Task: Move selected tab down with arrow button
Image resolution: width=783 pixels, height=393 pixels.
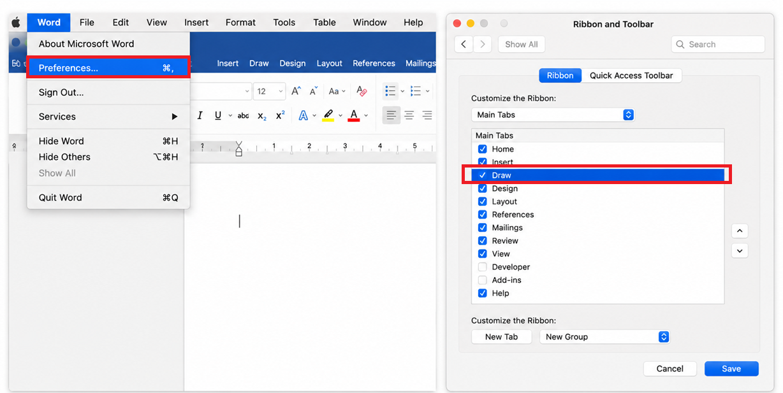Action: click(x=740, y=251)
